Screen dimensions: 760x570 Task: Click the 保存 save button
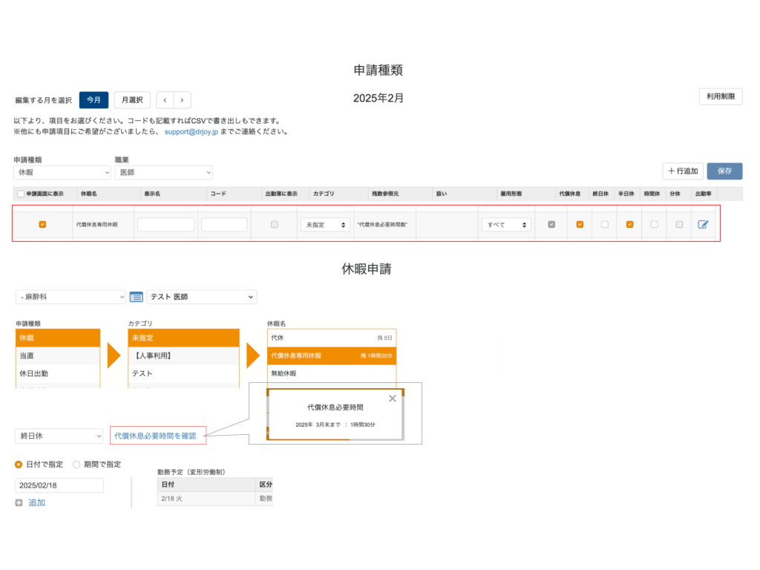[x=724, y=171]
